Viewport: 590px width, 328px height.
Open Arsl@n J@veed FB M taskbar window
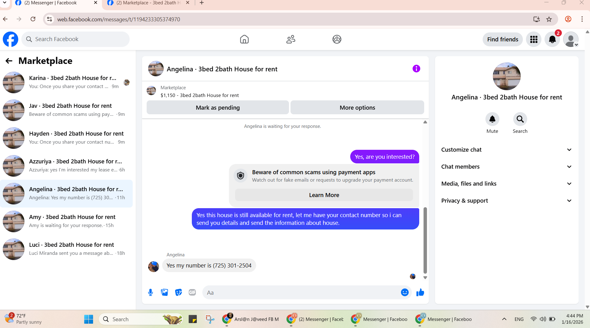pyautogui.click(x=251, y=319)
